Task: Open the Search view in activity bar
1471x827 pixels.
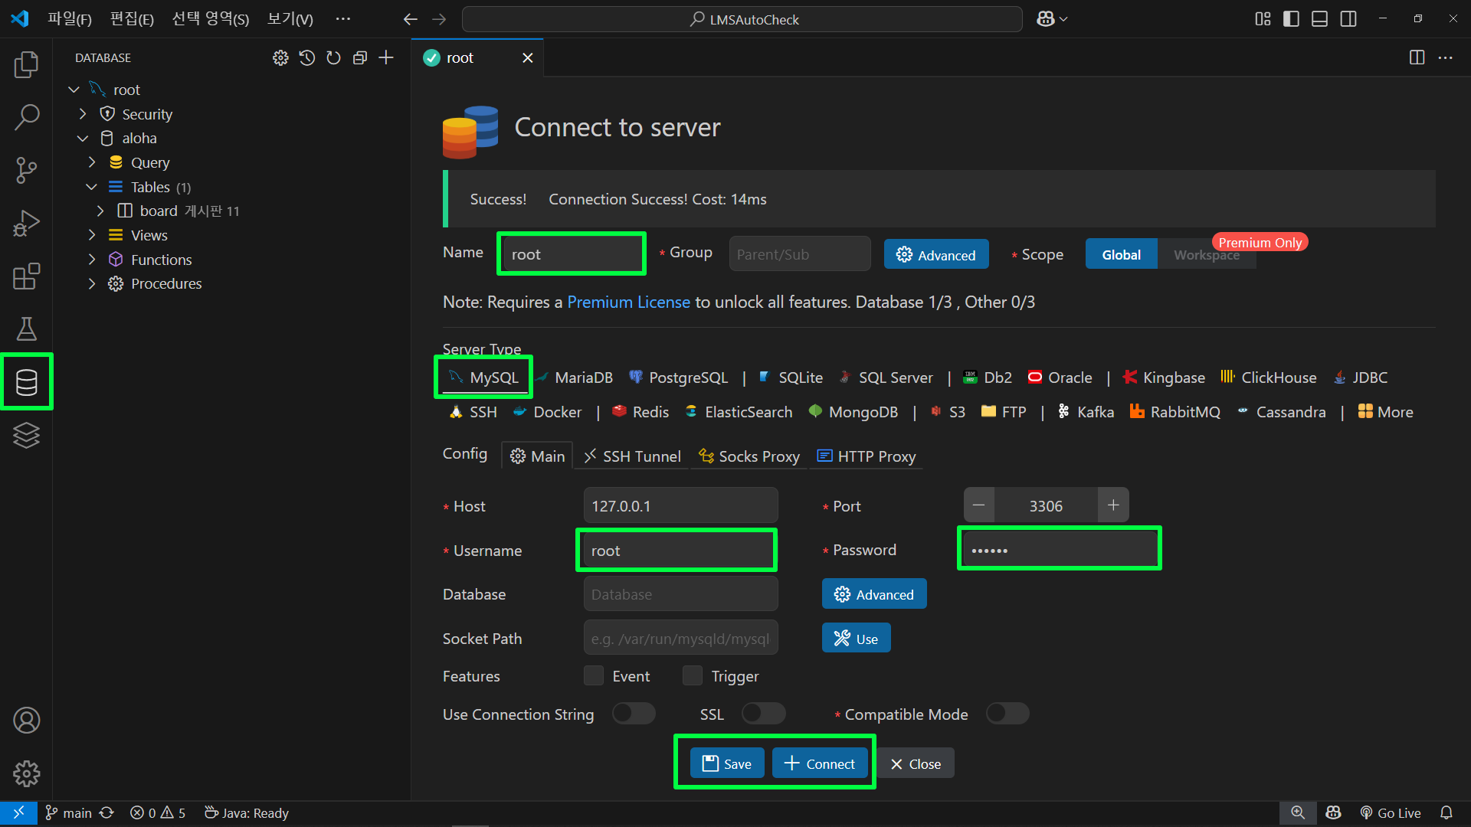Action: tap(26, 117)
